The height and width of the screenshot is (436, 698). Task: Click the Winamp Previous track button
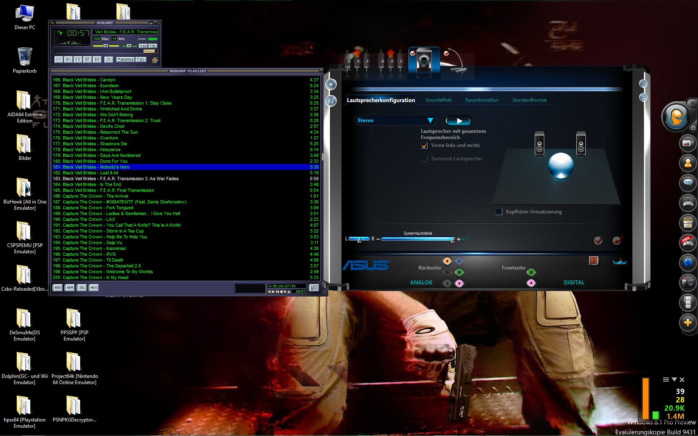[59, 59]
